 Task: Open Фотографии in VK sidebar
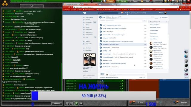[89, 30]
